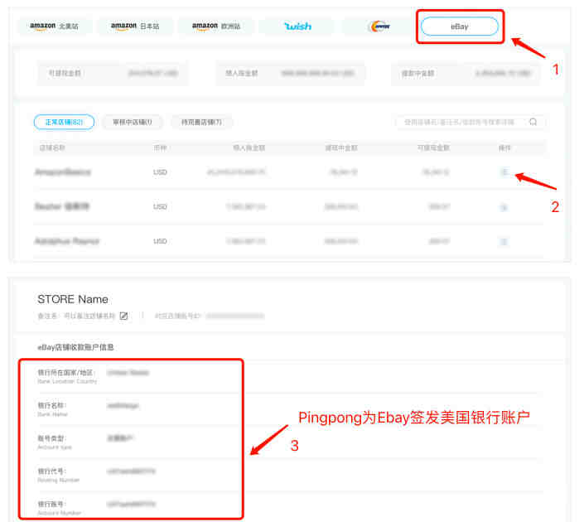The height and width of the screenshot is (522, 584).
Task: Filter by 审核中店铺 stores
Action: coord(133,122)
